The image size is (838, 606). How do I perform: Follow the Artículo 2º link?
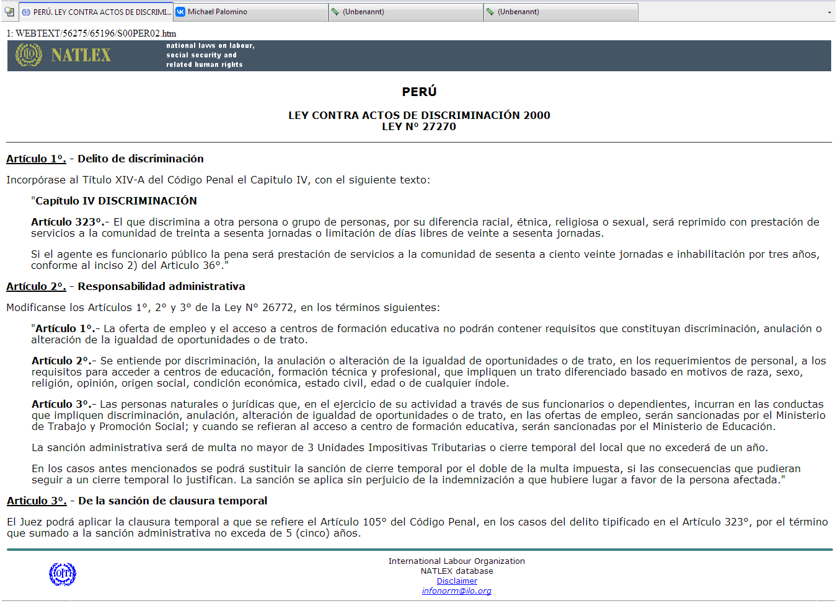(35, 286)
